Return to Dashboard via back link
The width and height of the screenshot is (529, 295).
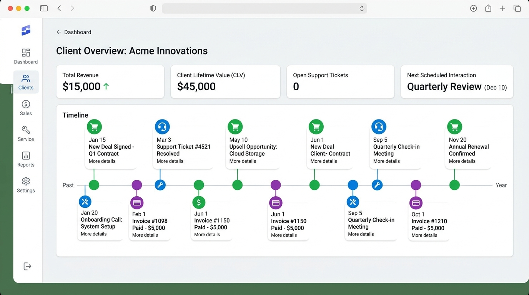[74, 32]
